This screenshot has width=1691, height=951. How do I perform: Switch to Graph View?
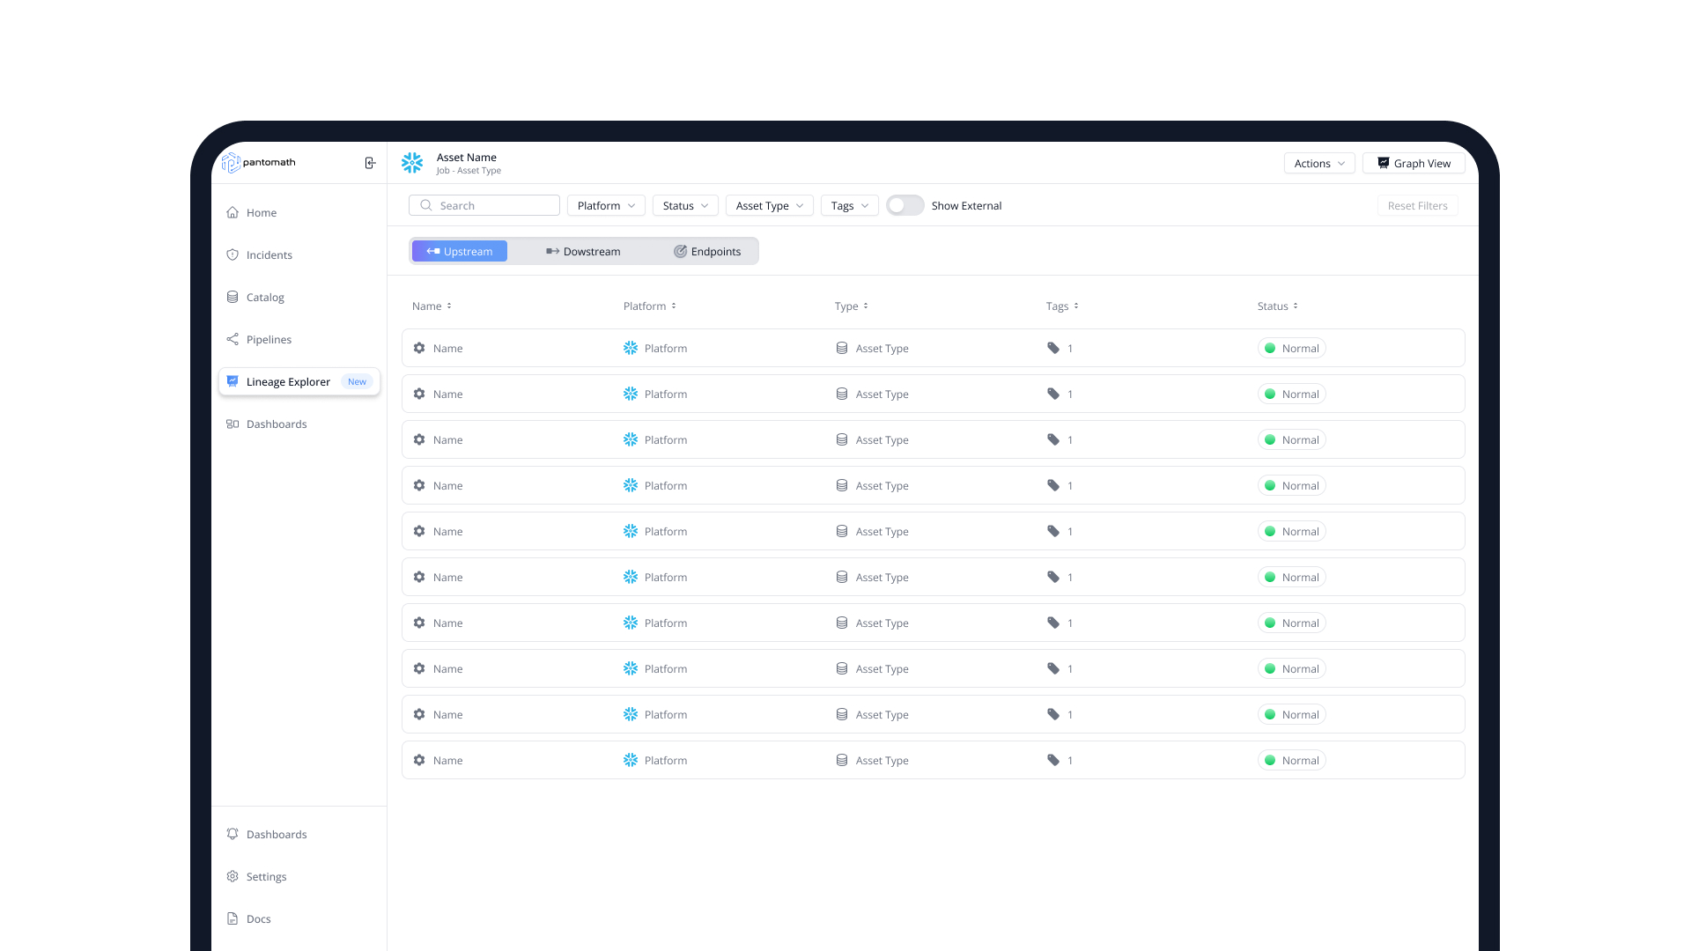point(1414,163)
